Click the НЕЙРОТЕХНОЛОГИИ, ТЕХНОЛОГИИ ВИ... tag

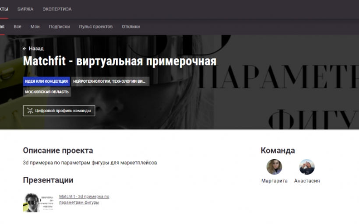click(x=110, y=81)
